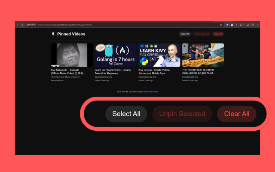Open the blue extension icon in the toolbar
Screen dimensions: 275x172
(227, 25)
